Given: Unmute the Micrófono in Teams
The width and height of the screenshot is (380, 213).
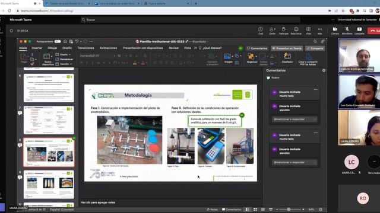Looking at the screenshot, I should [347, 31].
